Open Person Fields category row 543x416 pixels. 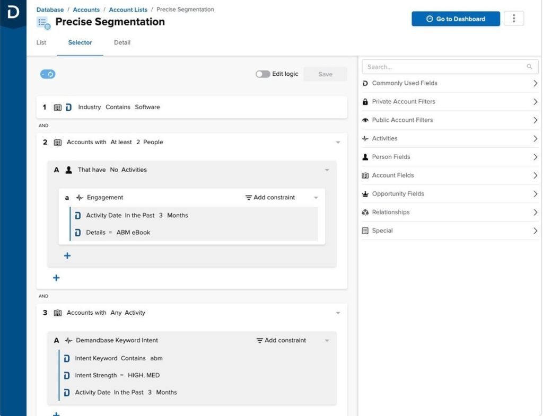[x=450, y=157]
